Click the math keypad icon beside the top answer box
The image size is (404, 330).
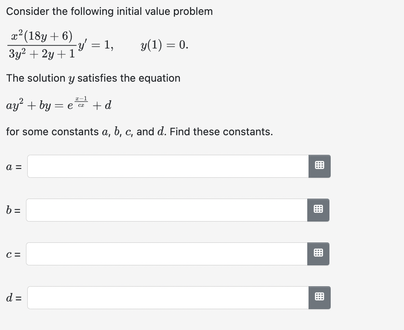319,166
